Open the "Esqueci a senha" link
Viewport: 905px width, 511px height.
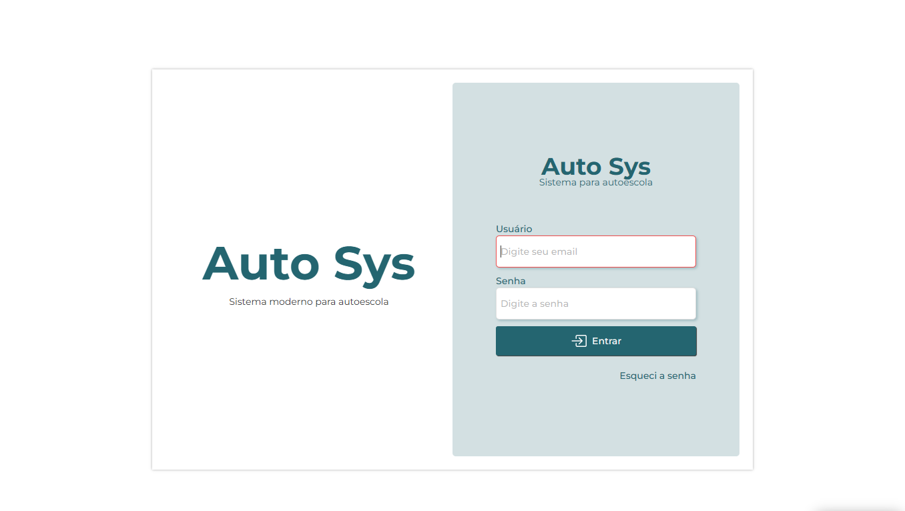(x=657, y=376)
